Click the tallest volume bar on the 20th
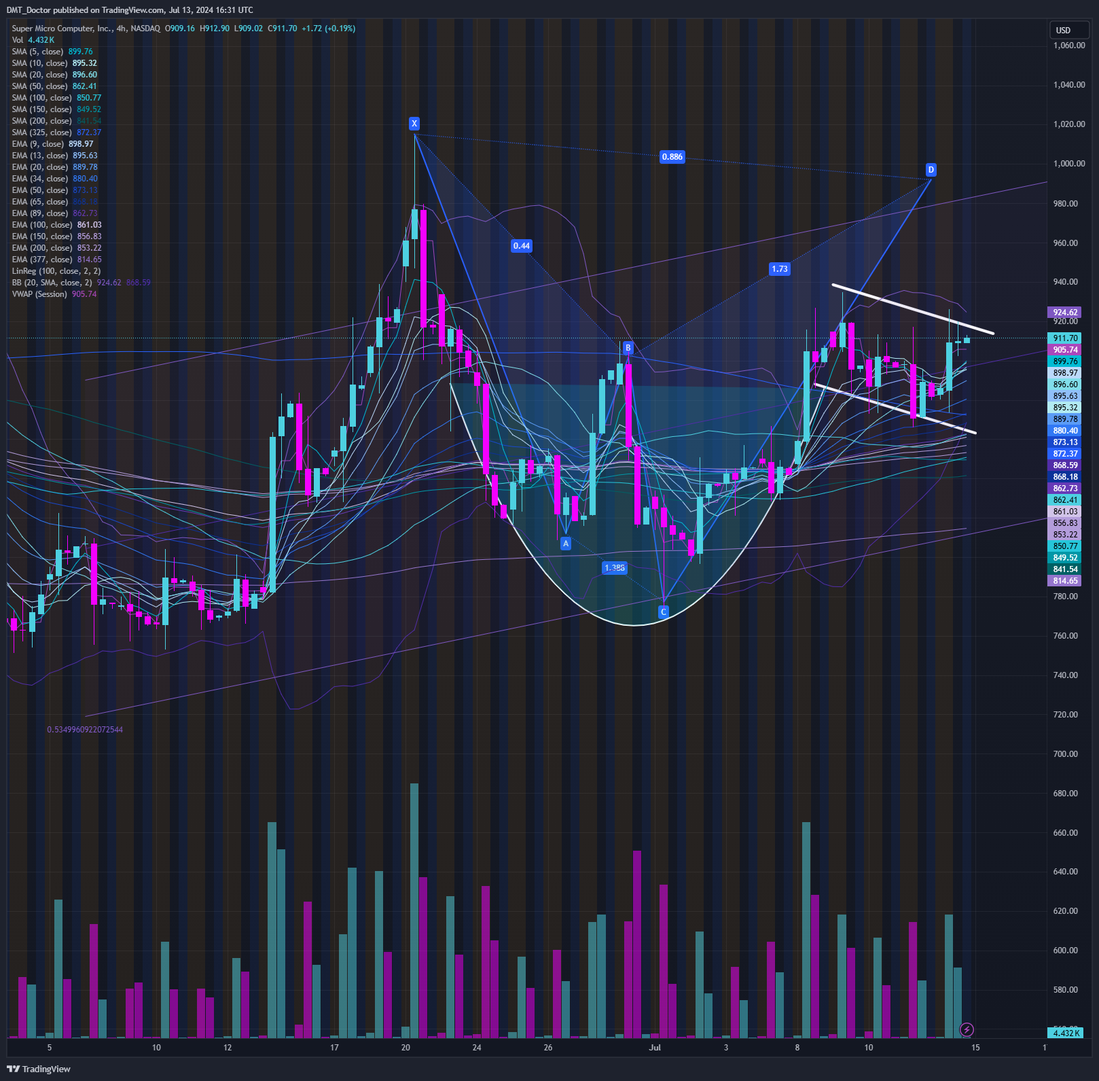Viewport: 1099px width, 1081px height. point(414,910)
